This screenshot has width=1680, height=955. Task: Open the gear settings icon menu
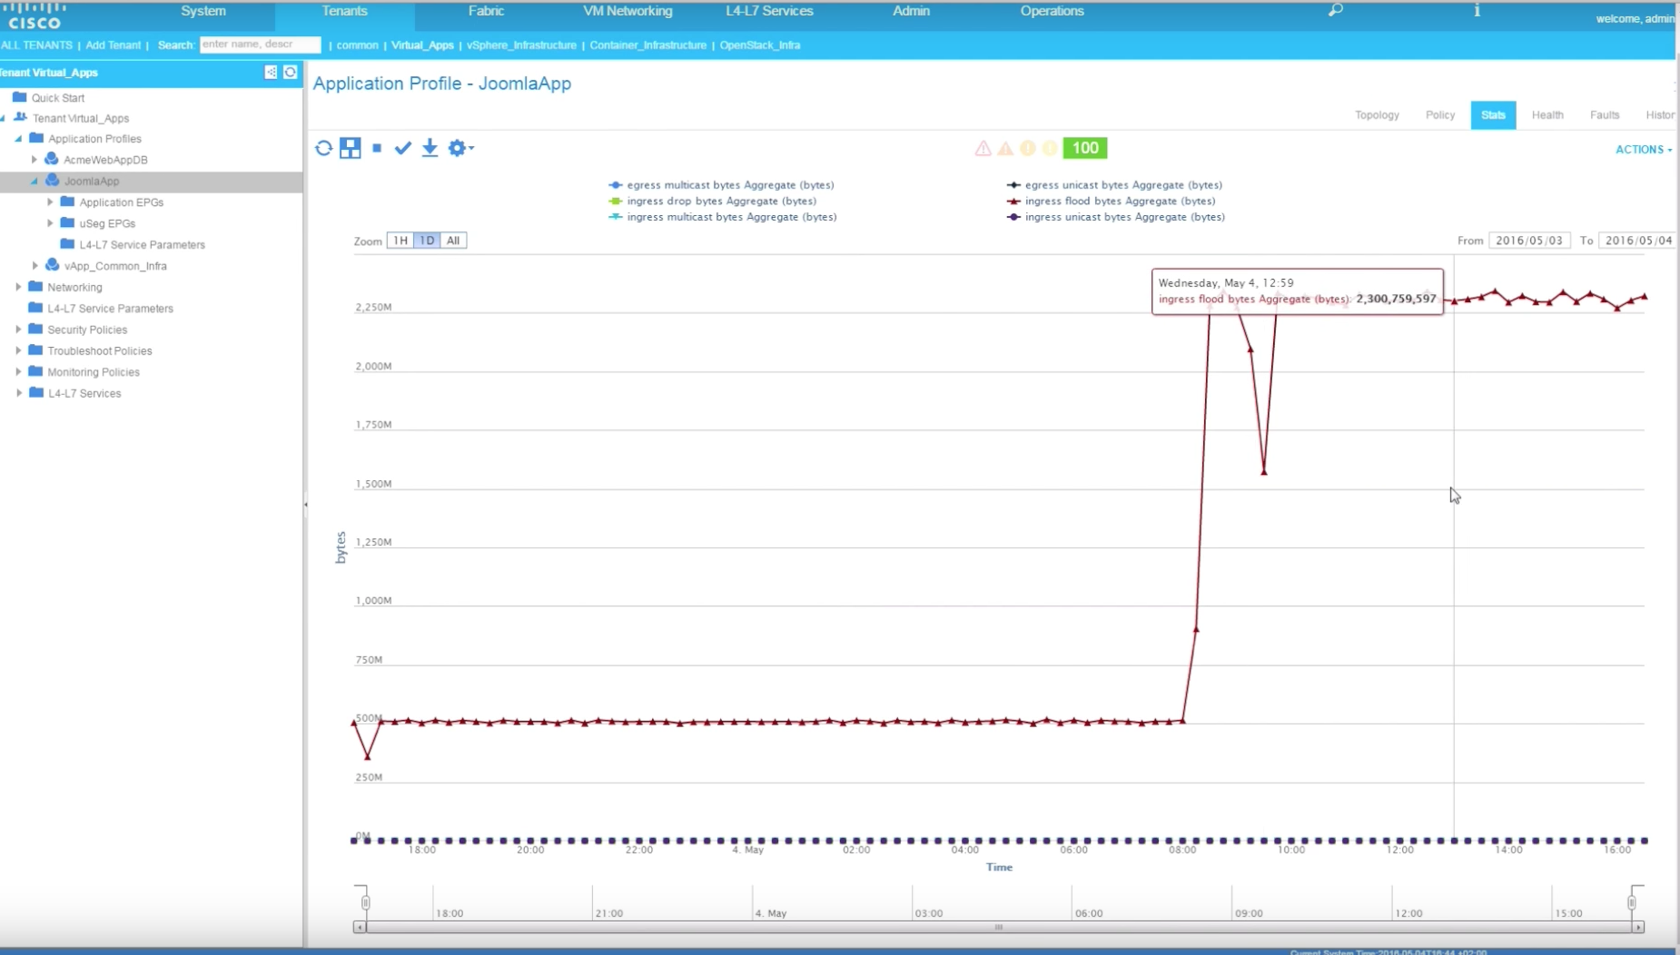(x=459, y=148)
